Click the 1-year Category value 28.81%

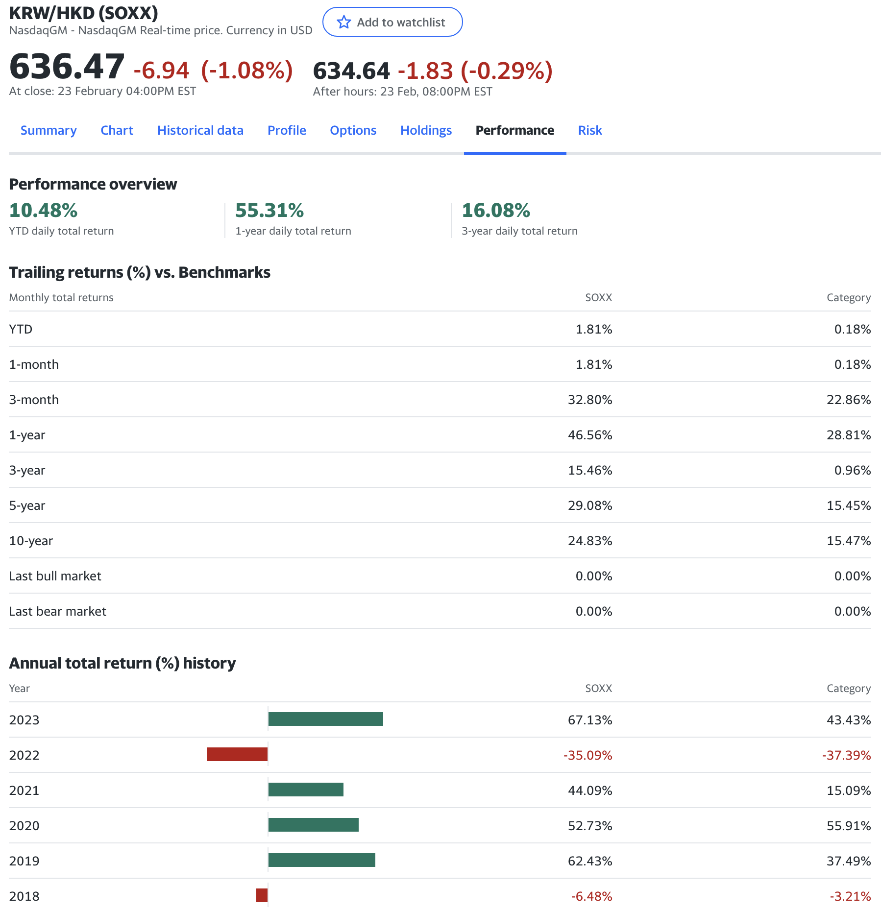849,435
